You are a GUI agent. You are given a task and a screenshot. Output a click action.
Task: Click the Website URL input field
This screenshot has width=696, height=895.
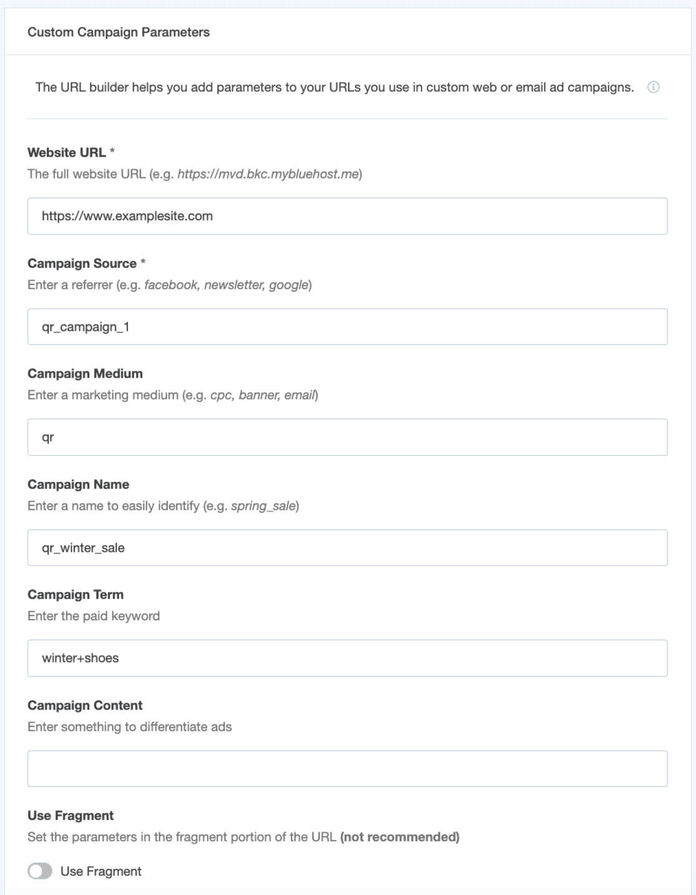tap(347, 215)
